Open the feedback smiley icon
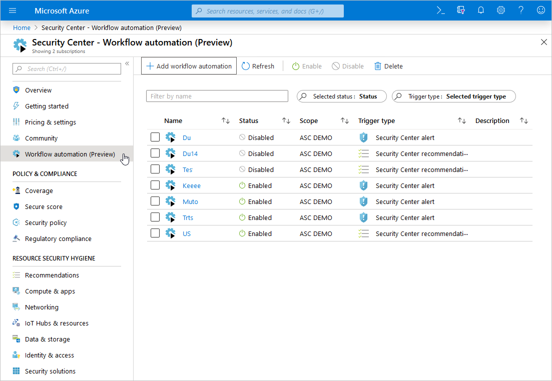Image resolution: width=552 pixels, height=381 pixels. click(540, 10)
